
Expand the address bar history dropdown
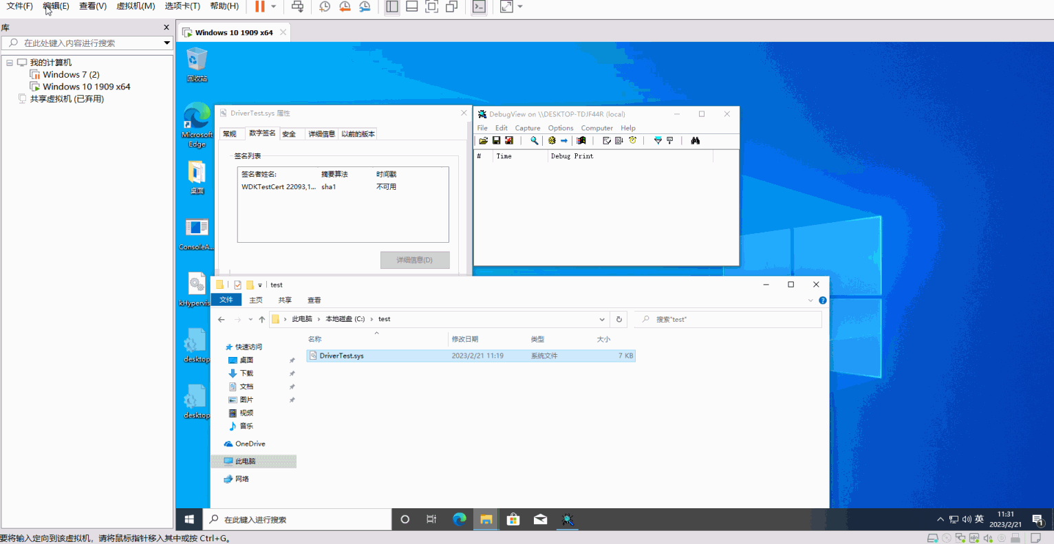602,319
